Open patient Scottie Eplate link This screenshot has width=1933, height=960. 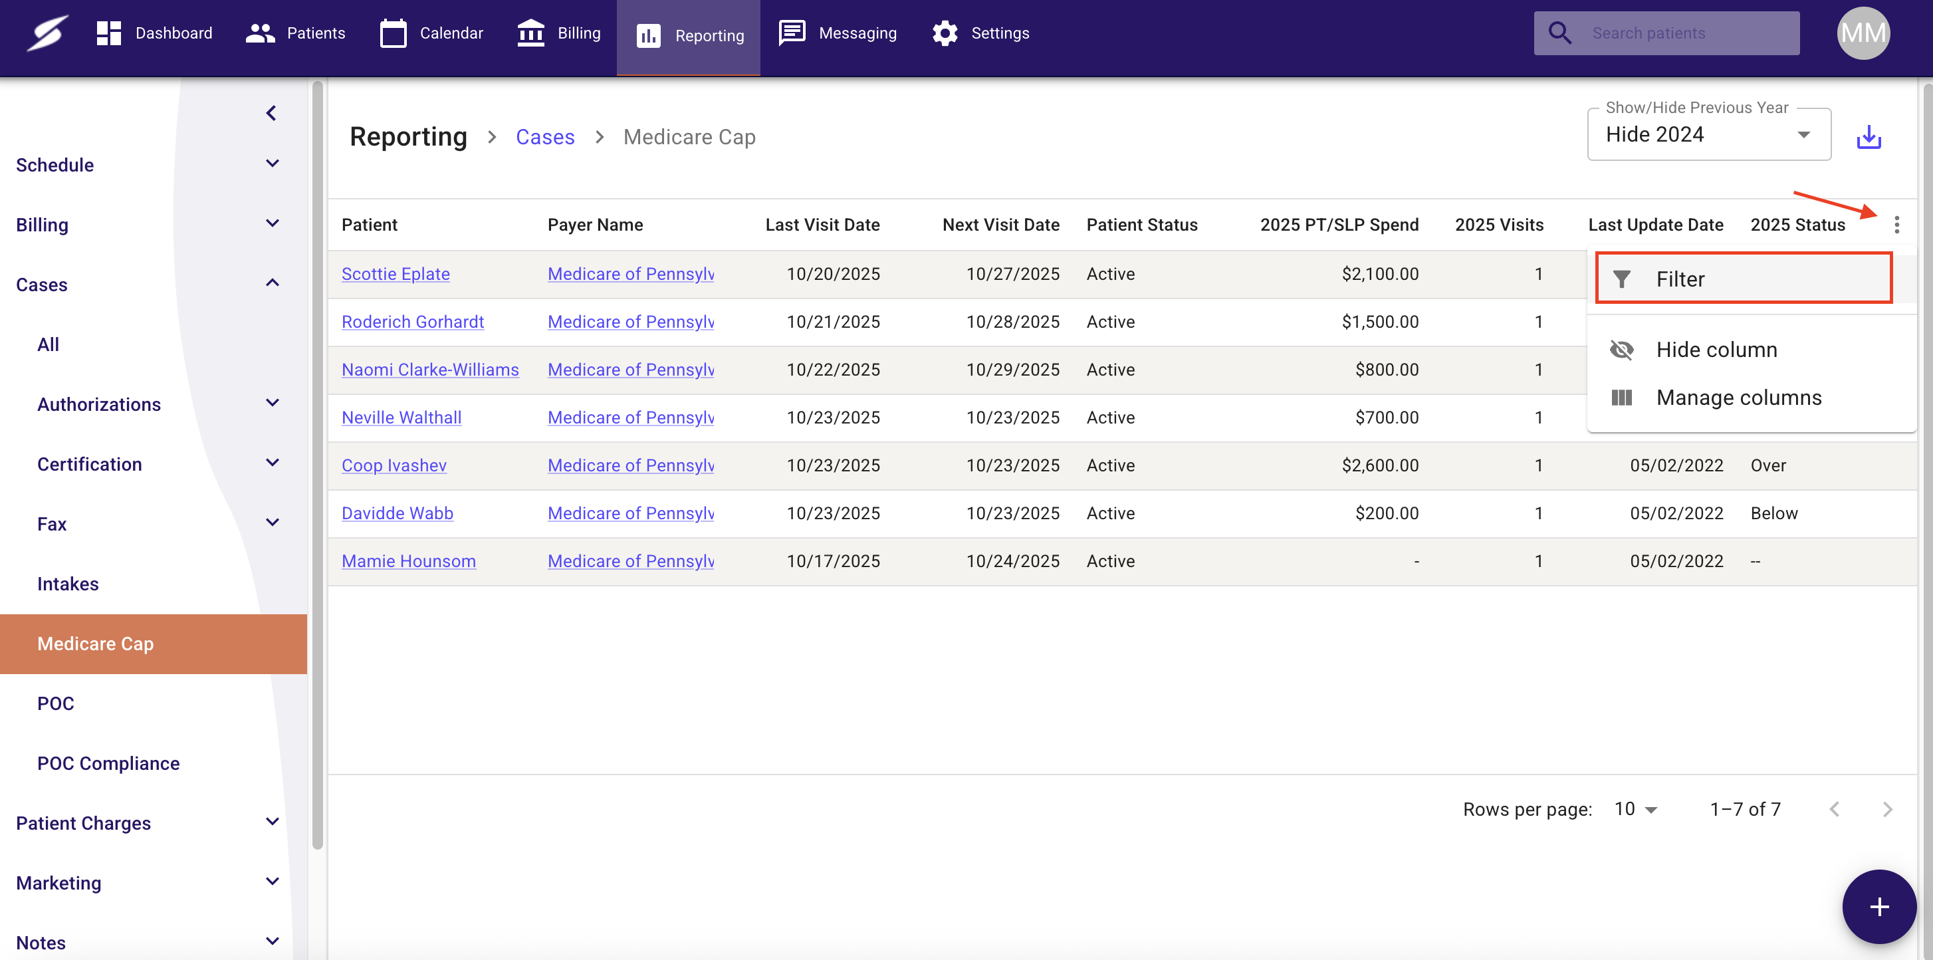[396, 274]
